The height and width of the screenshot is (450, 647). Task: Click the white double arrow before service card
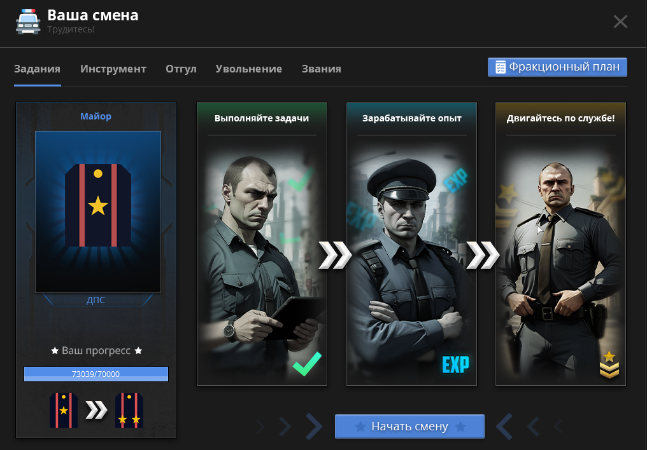point(483,256)
